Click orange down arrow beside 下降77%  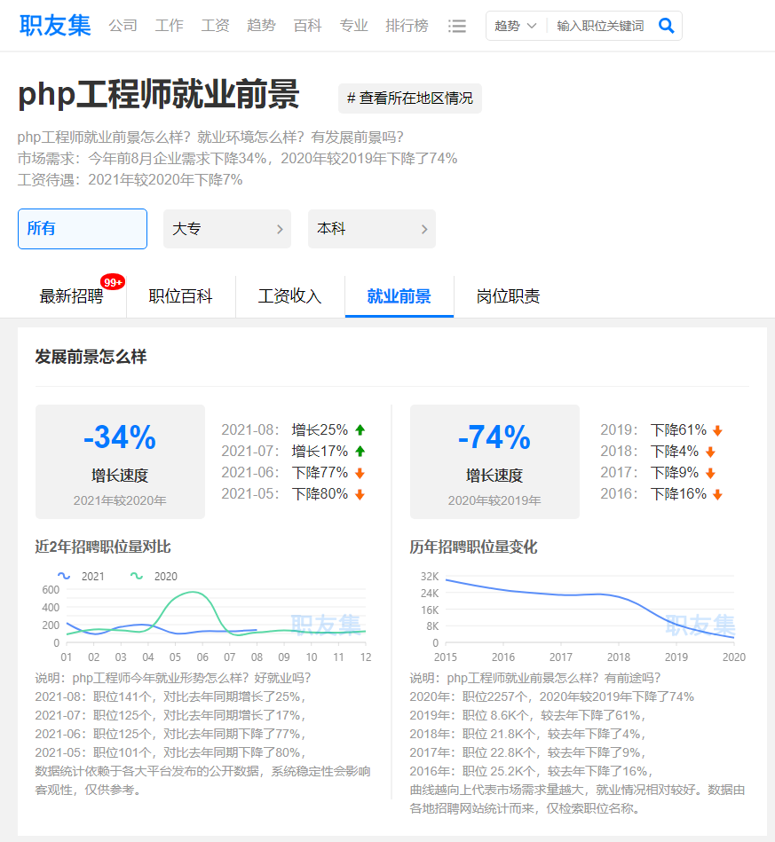pos(360,473)
